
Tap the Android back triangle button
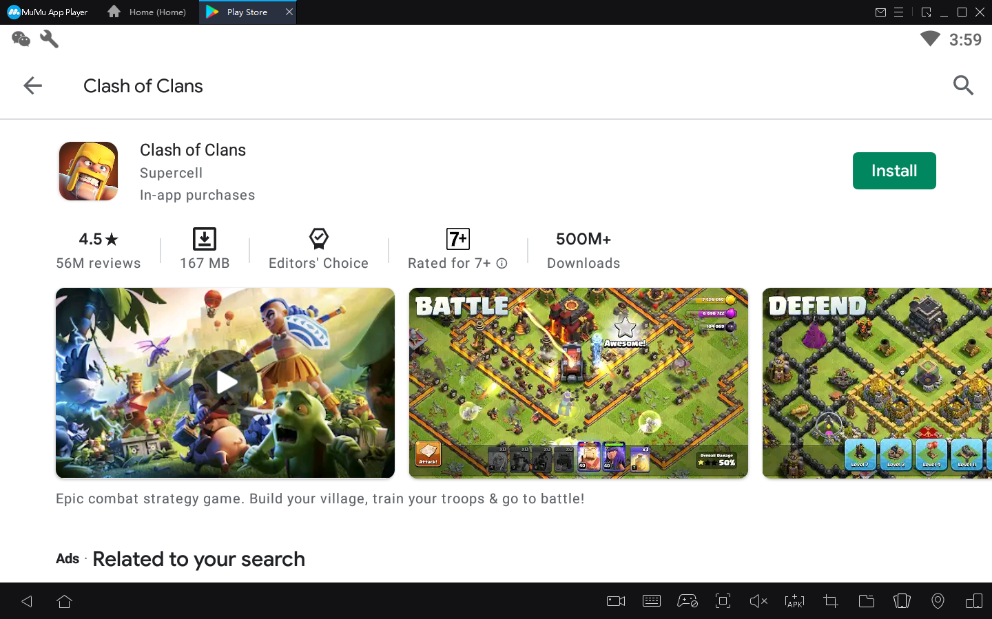(27, 601)
